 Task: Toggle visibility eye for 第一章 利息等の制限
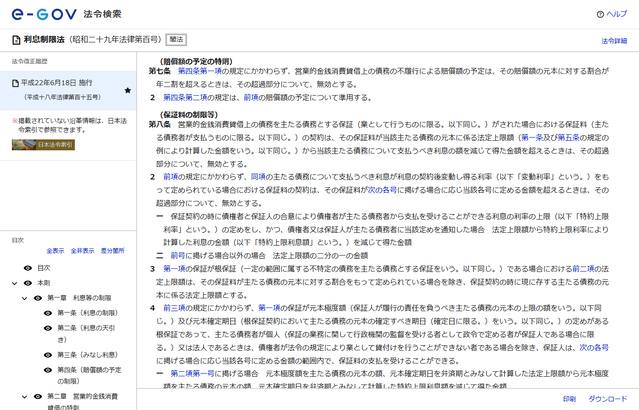[x=38, y=298]
